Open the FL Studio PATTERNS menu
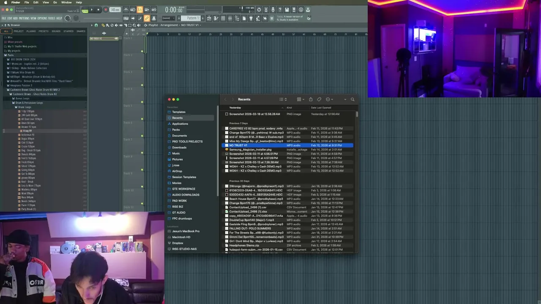The height and width of the screenshot is (304, 541). 24,18
